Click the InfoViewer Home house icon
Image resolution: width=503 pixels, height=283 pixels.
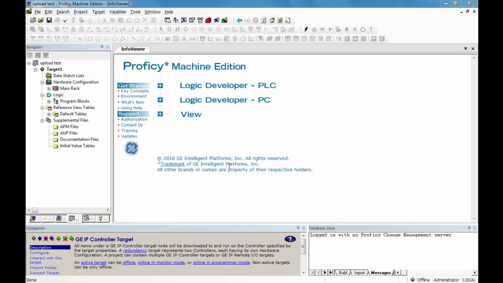[x=272, y=20]
